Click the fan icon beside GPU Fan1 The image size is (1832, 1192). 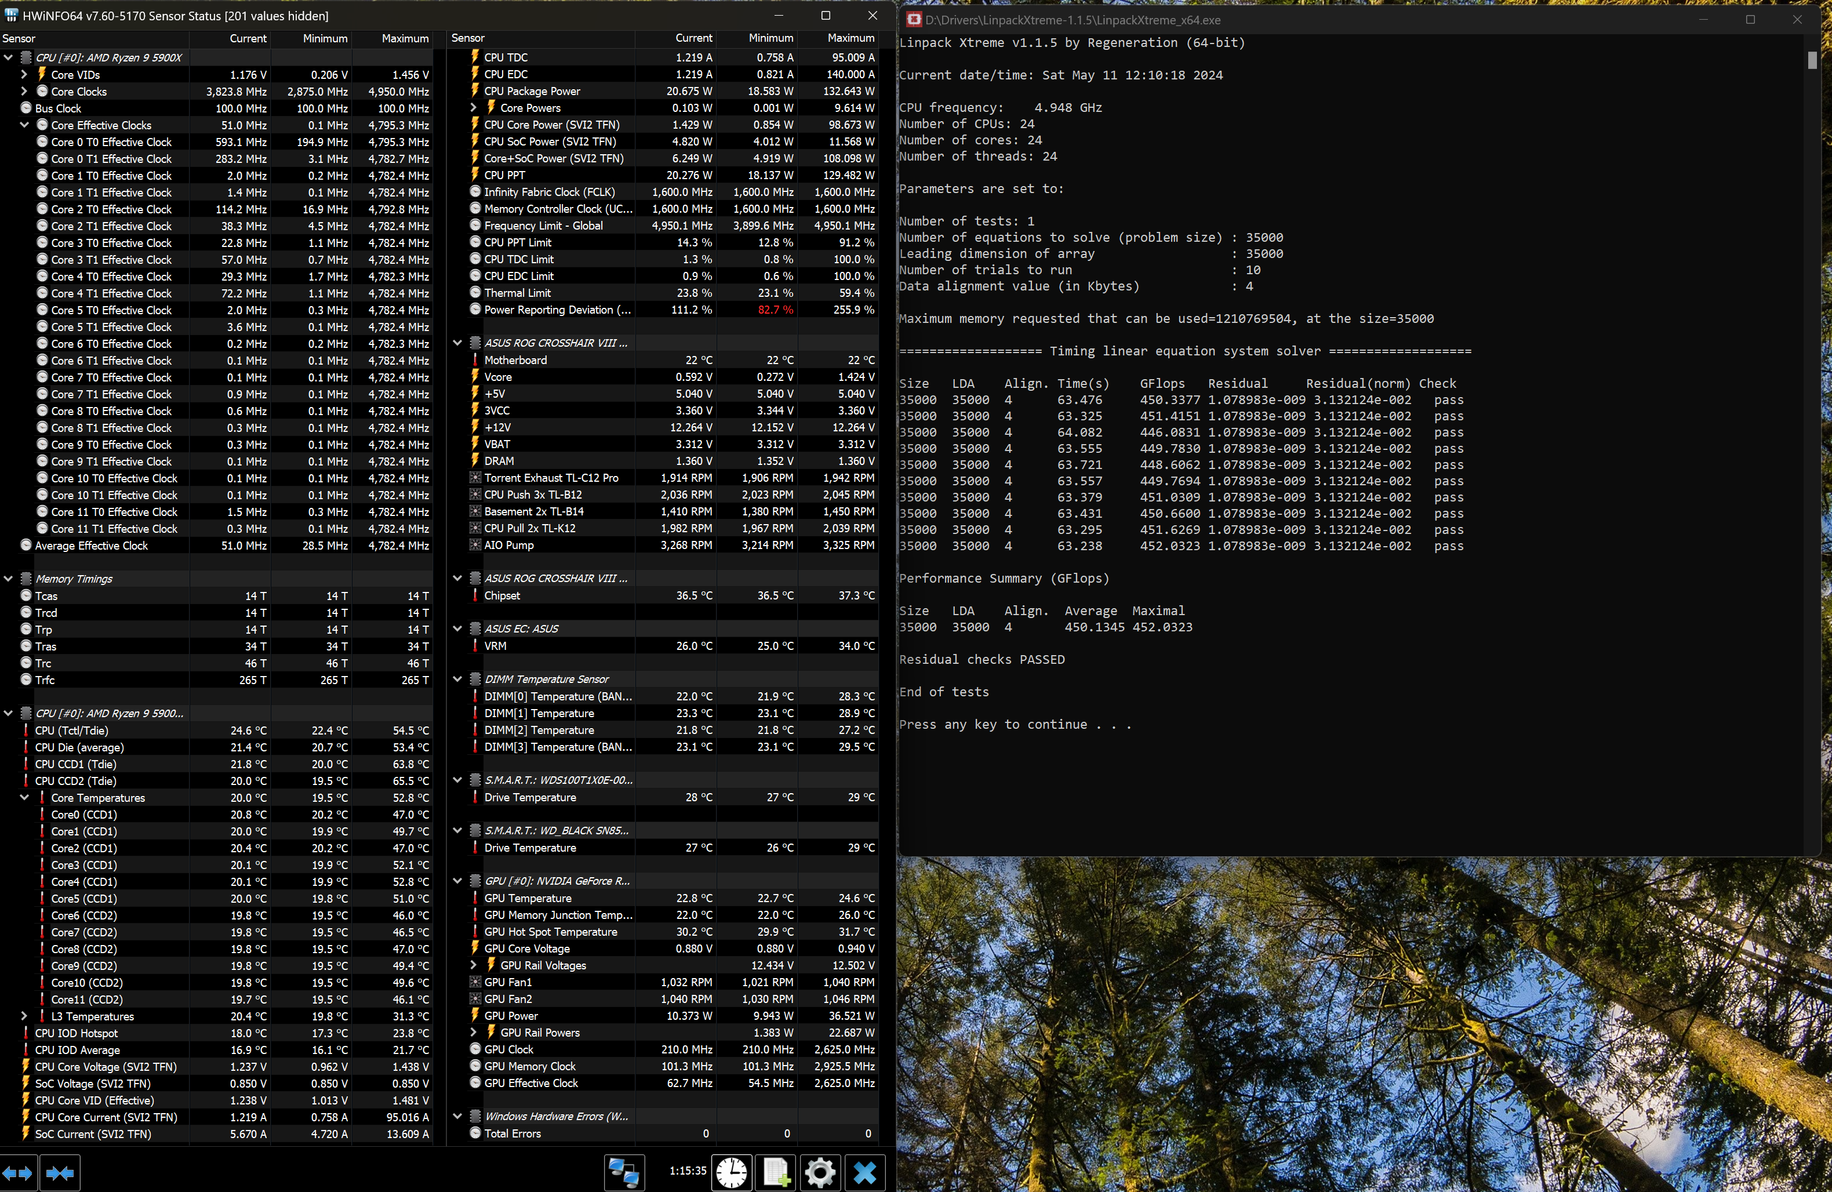(x=475, y=982)
